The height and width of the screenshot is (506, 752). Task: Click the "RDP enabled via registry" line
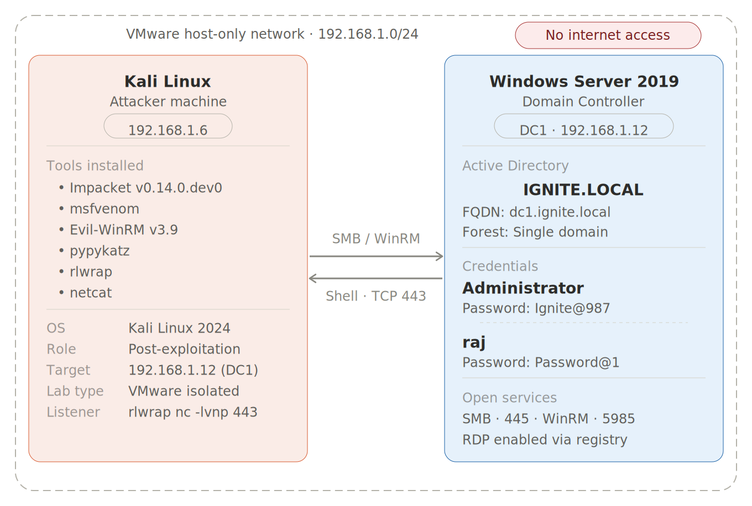pyautogui.click(x=545, y=440)
